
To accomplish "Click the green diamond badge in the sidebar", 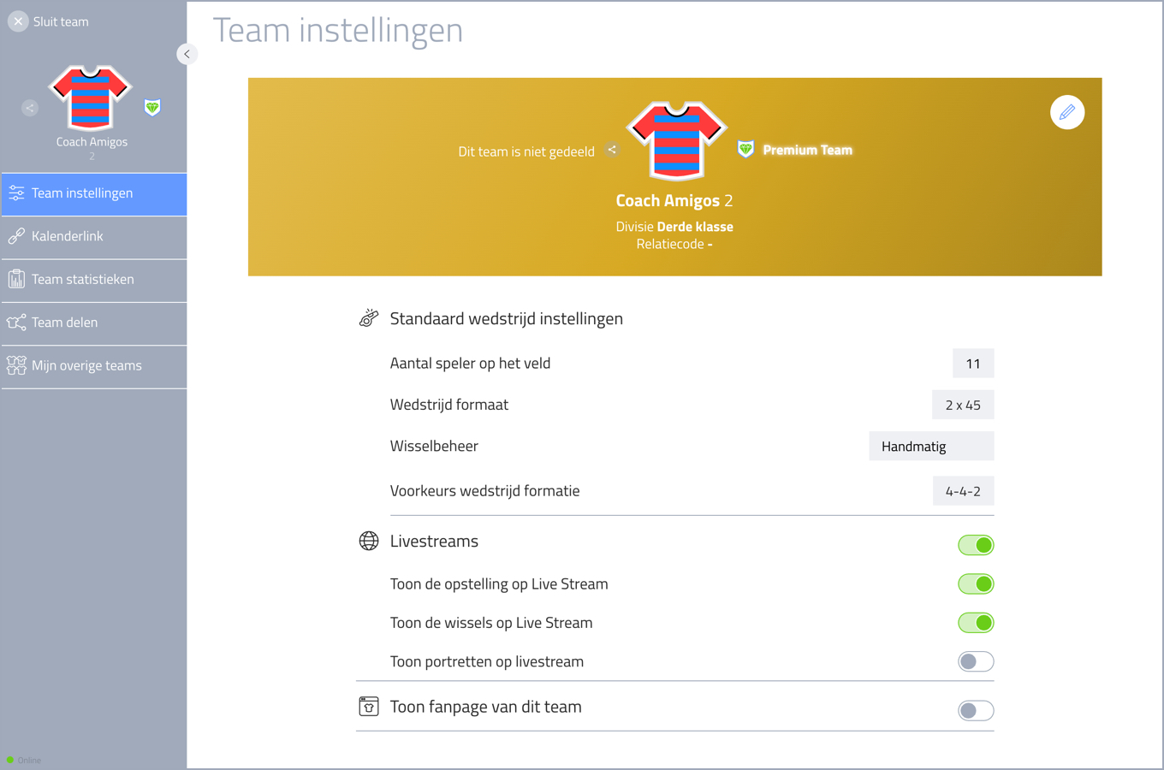I will 152,107.
